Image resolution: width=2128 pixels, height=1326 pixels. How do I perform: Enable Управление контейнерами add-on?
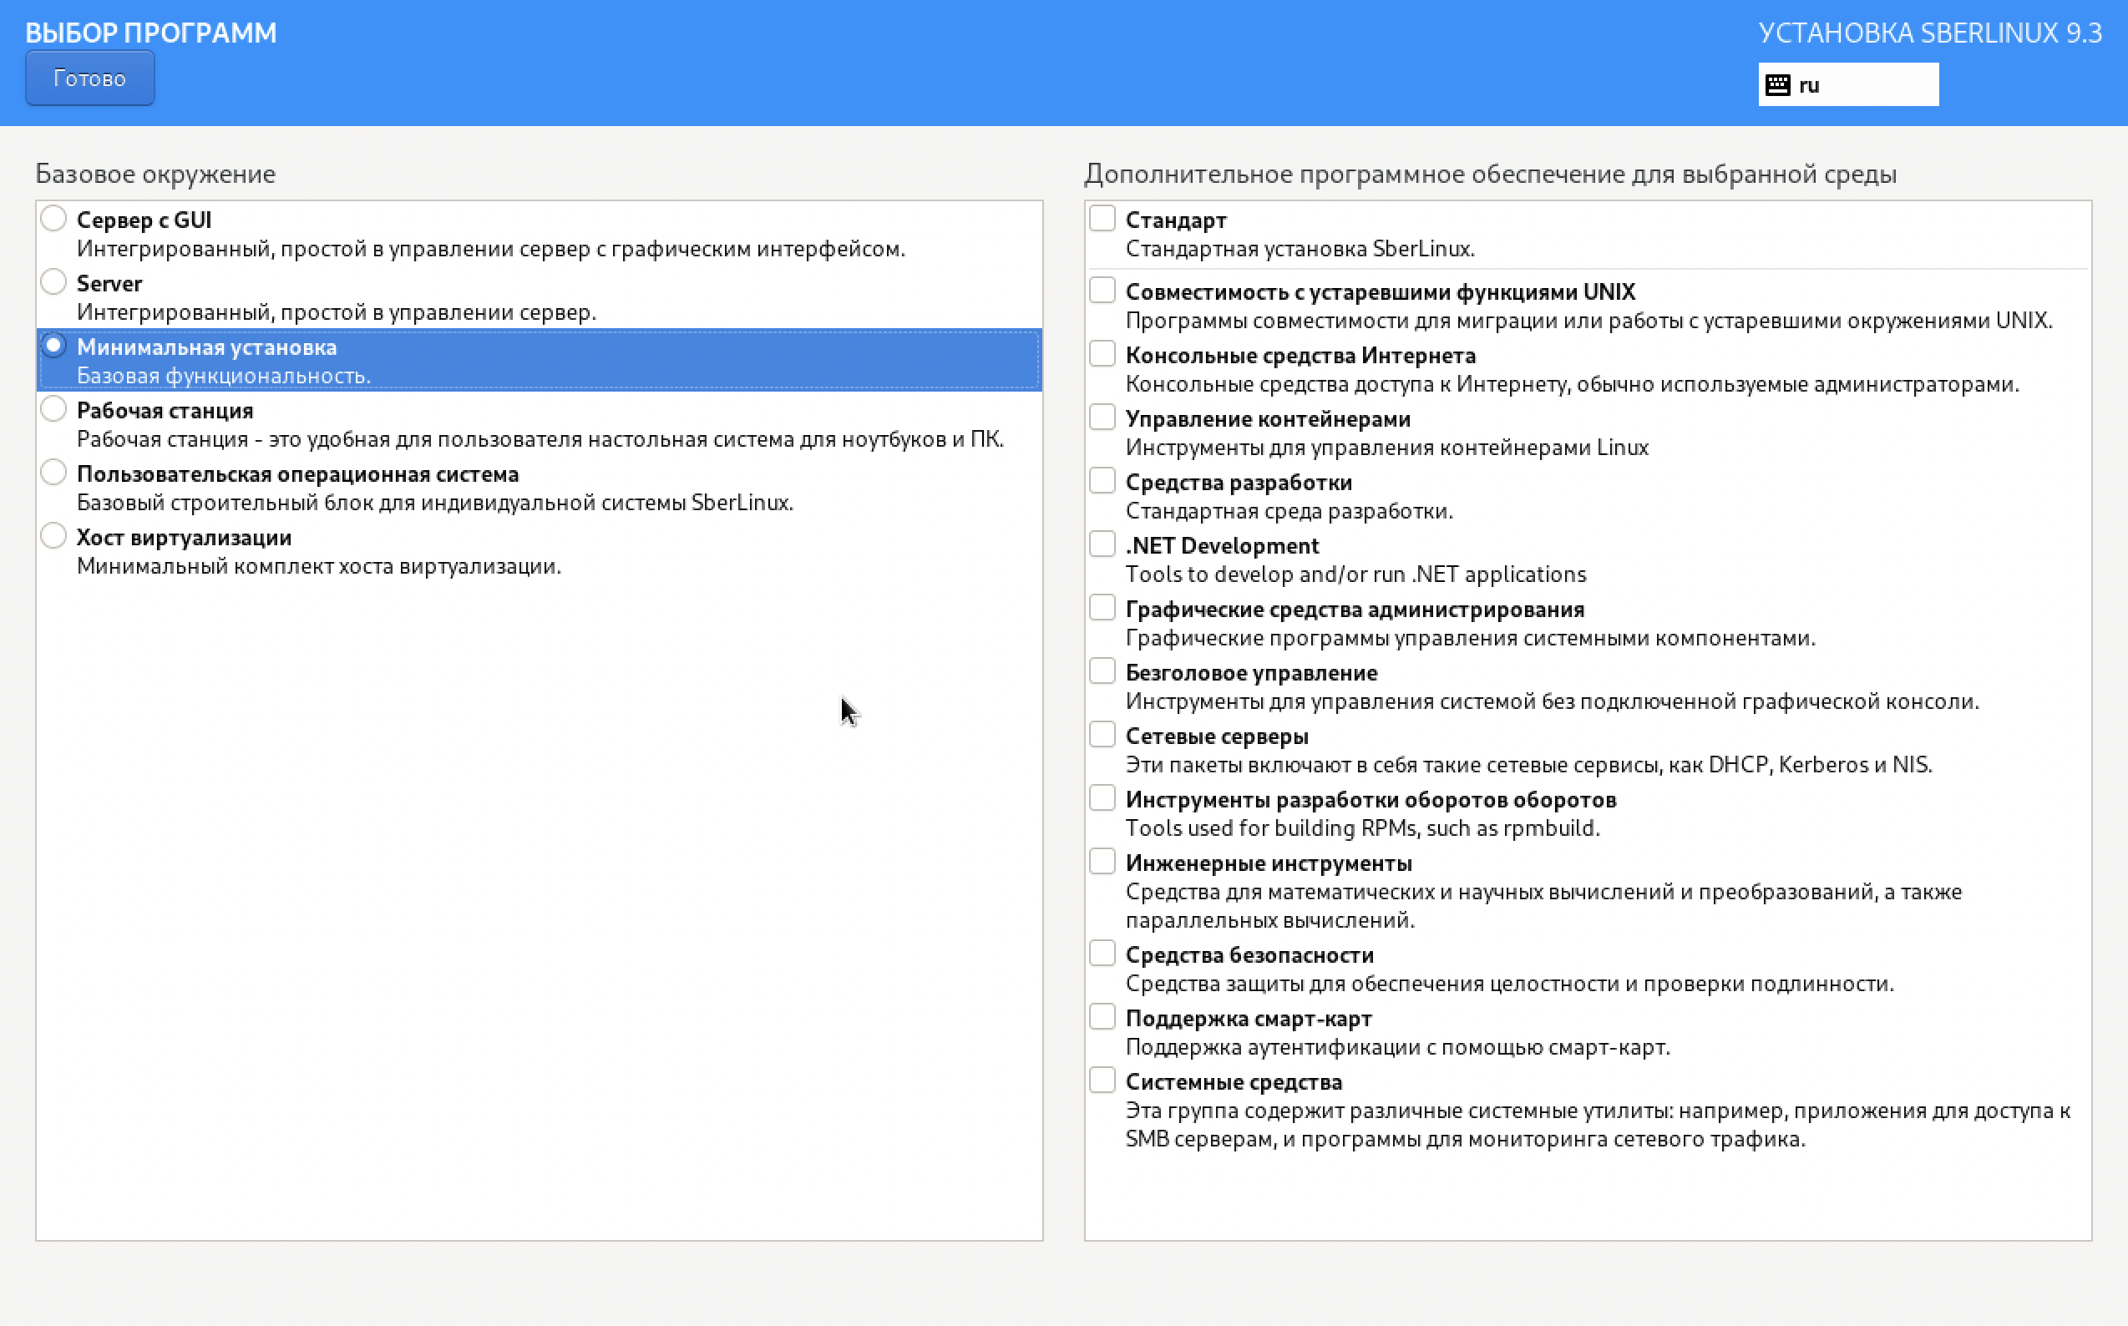pyautogui.click(x=1102, y=418)
